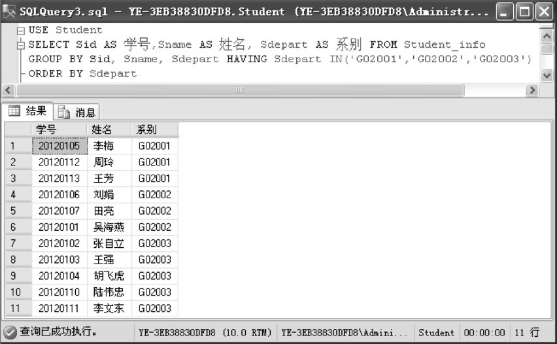This screenshot has height=344, width=557.
Task: Select cell 20120113 in results grid
Action: [x=59, y=179]
